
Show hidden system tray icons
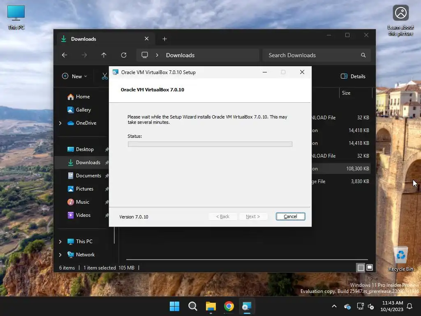334,306
